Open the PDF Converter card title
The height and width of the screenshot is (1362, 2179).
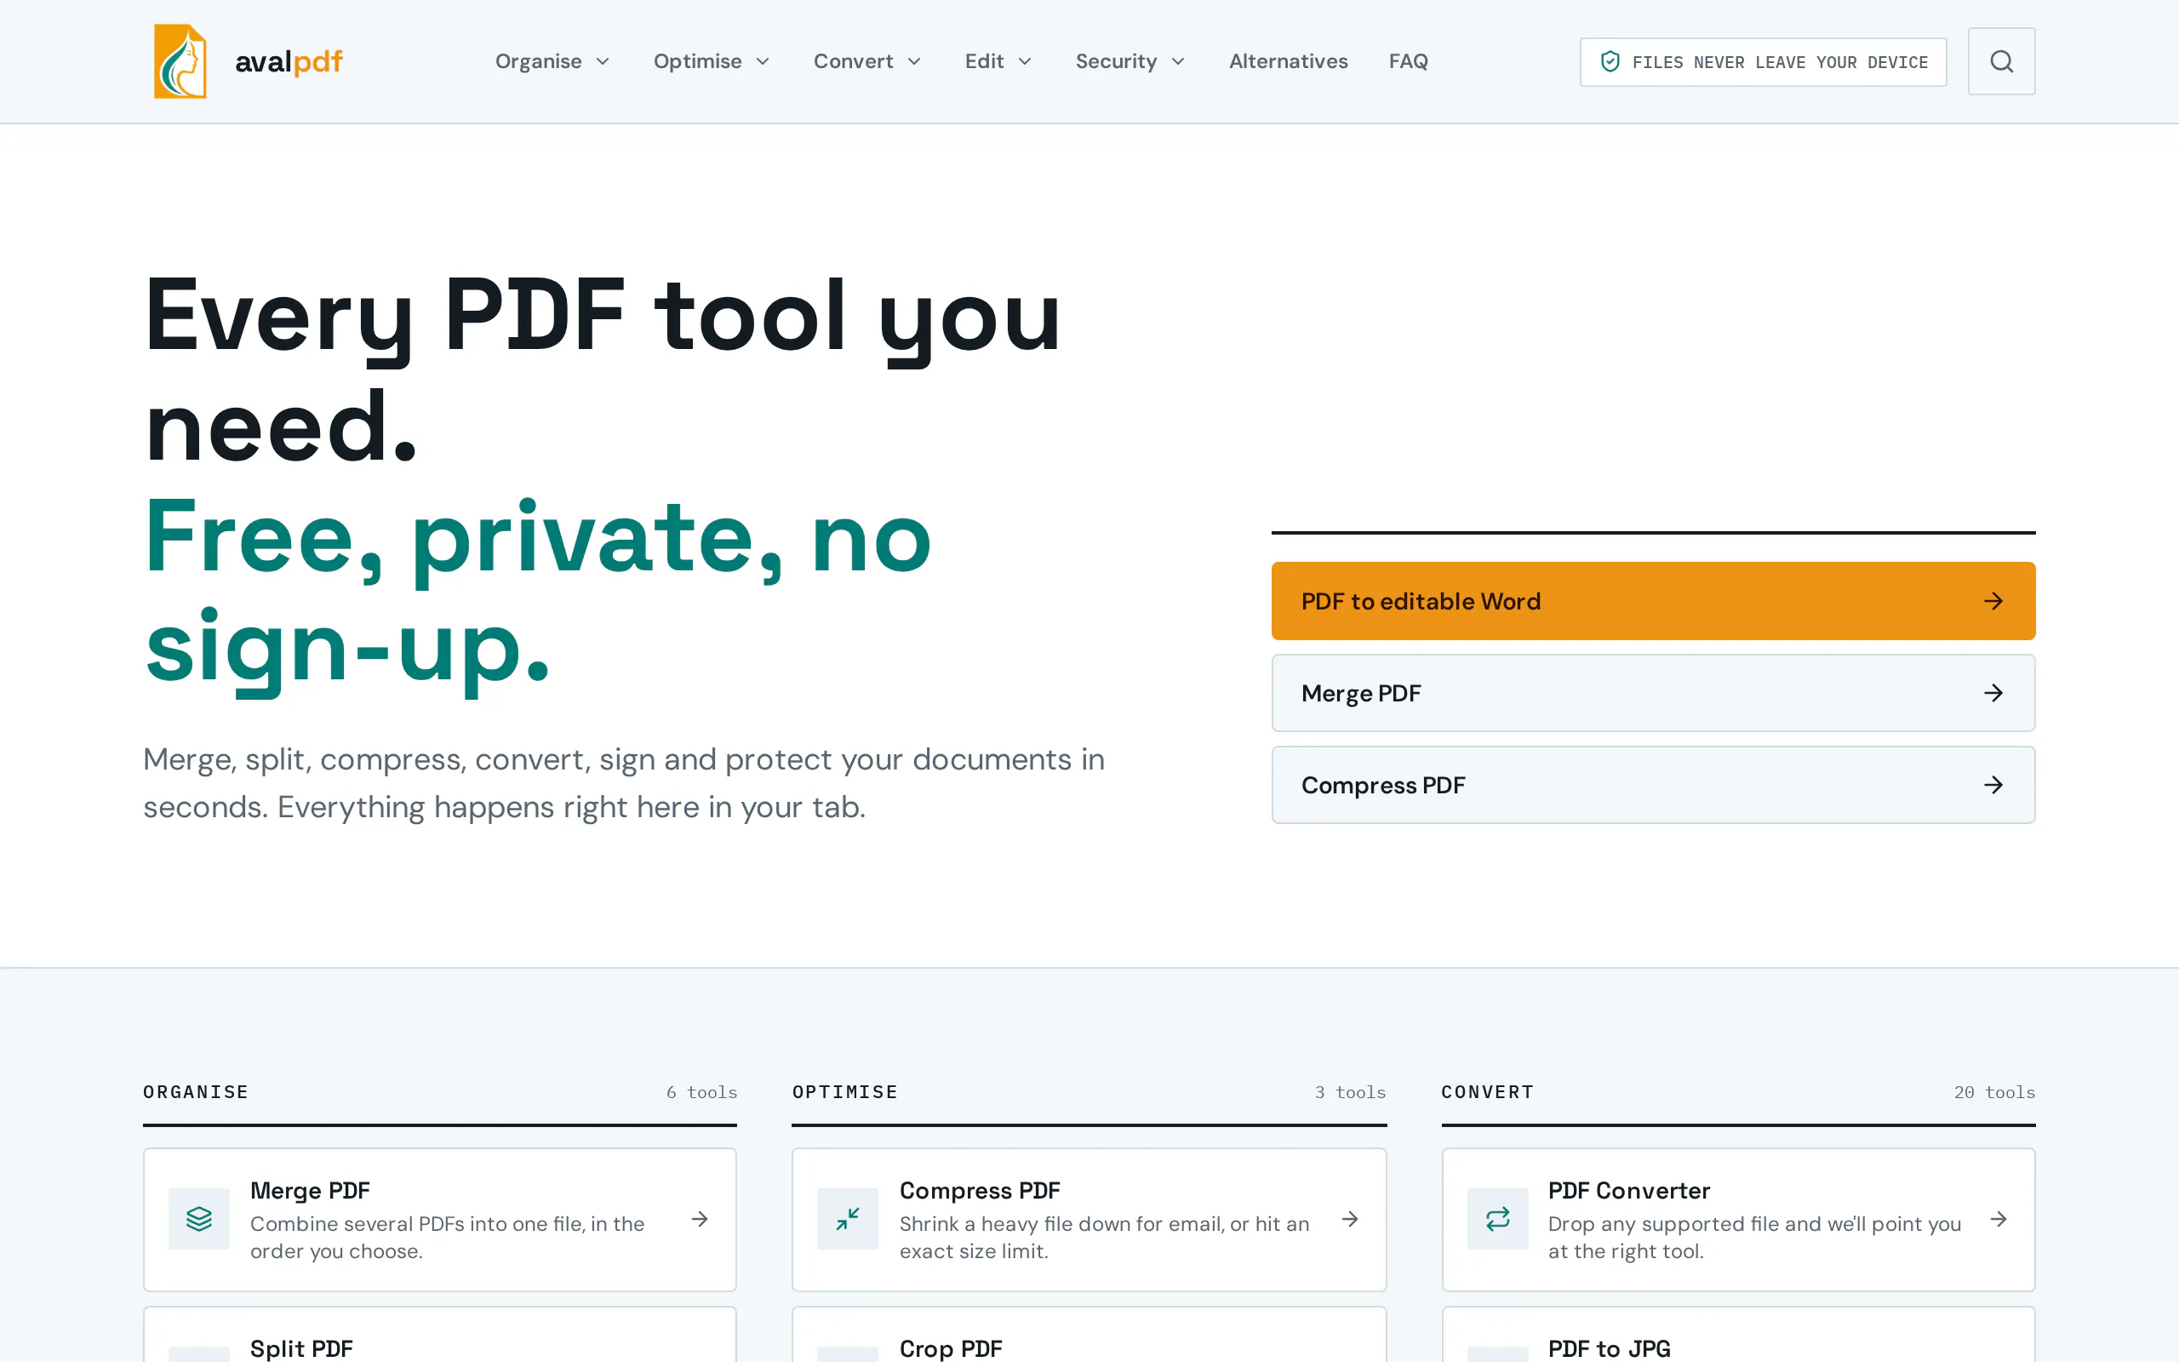(1628, 1190)
